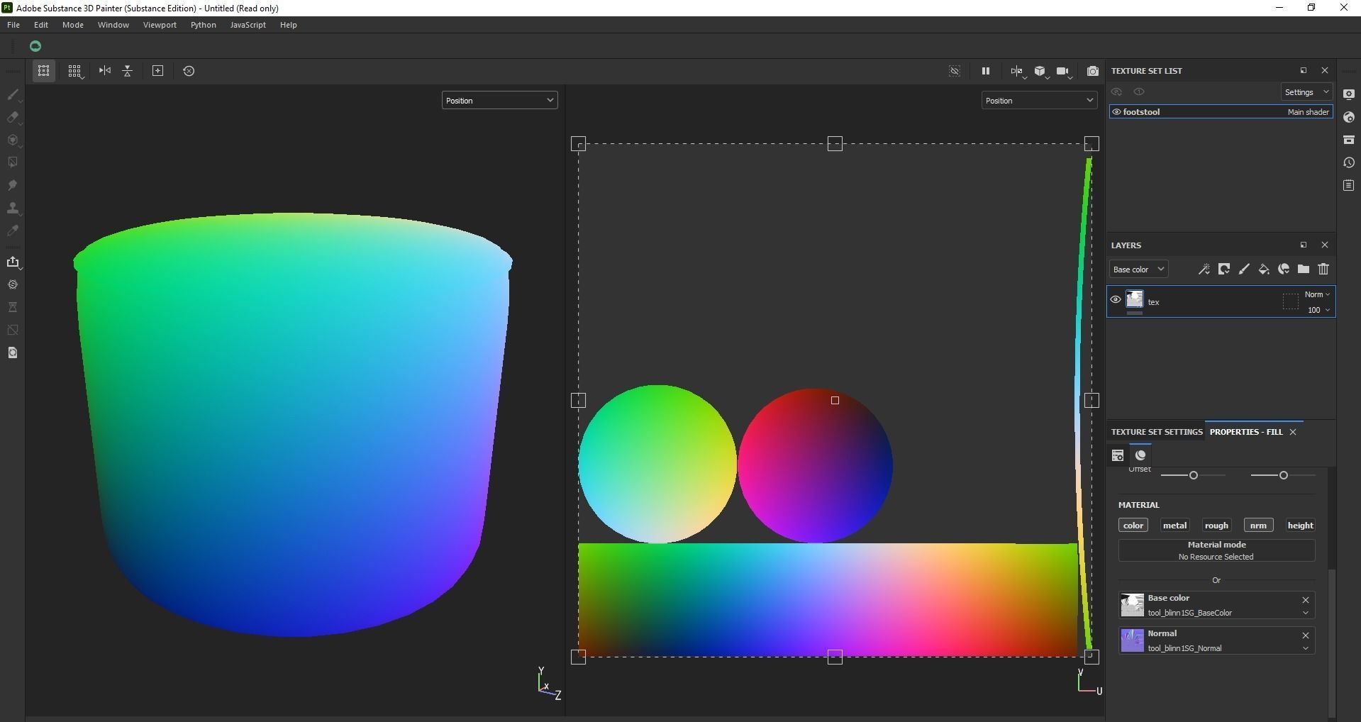
Task: Flip horizontally using the mirror icon
Action: click(105, 71)
